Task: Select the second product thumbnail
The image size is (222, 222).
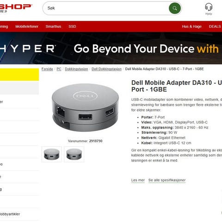Action: click(74, 154)
